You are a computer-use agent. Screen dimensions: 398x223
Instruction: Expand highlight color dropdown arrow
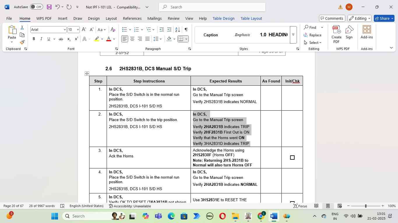click(x=102, y=39)
